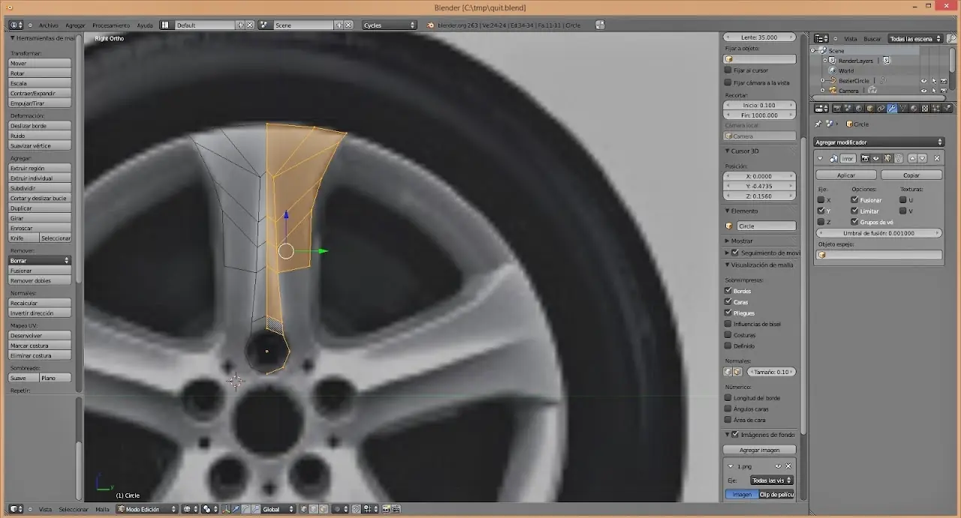This screenshot has height=518, width=961.
Task: Open Agregar modificador dropdown
Action: [878, 142]
